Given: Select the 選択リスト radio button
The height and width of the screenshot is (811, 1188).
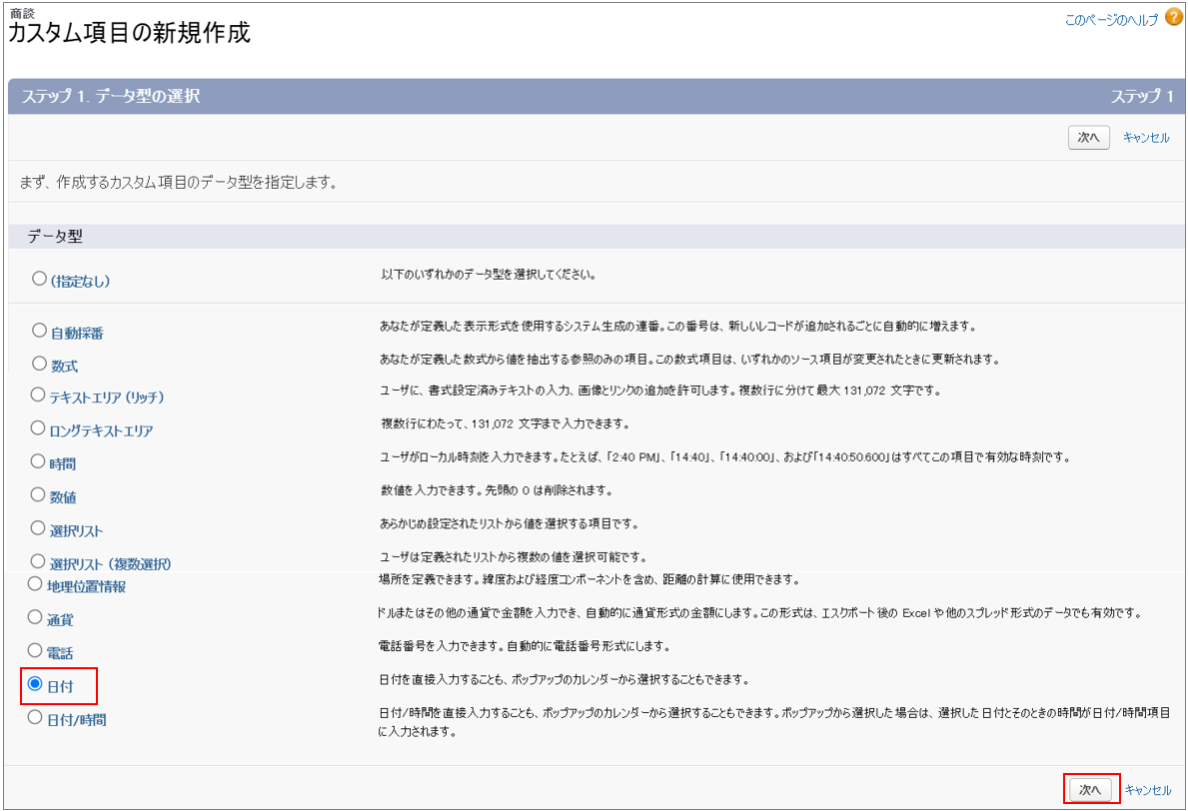Looking at the screenshot, I should [40, 527].
